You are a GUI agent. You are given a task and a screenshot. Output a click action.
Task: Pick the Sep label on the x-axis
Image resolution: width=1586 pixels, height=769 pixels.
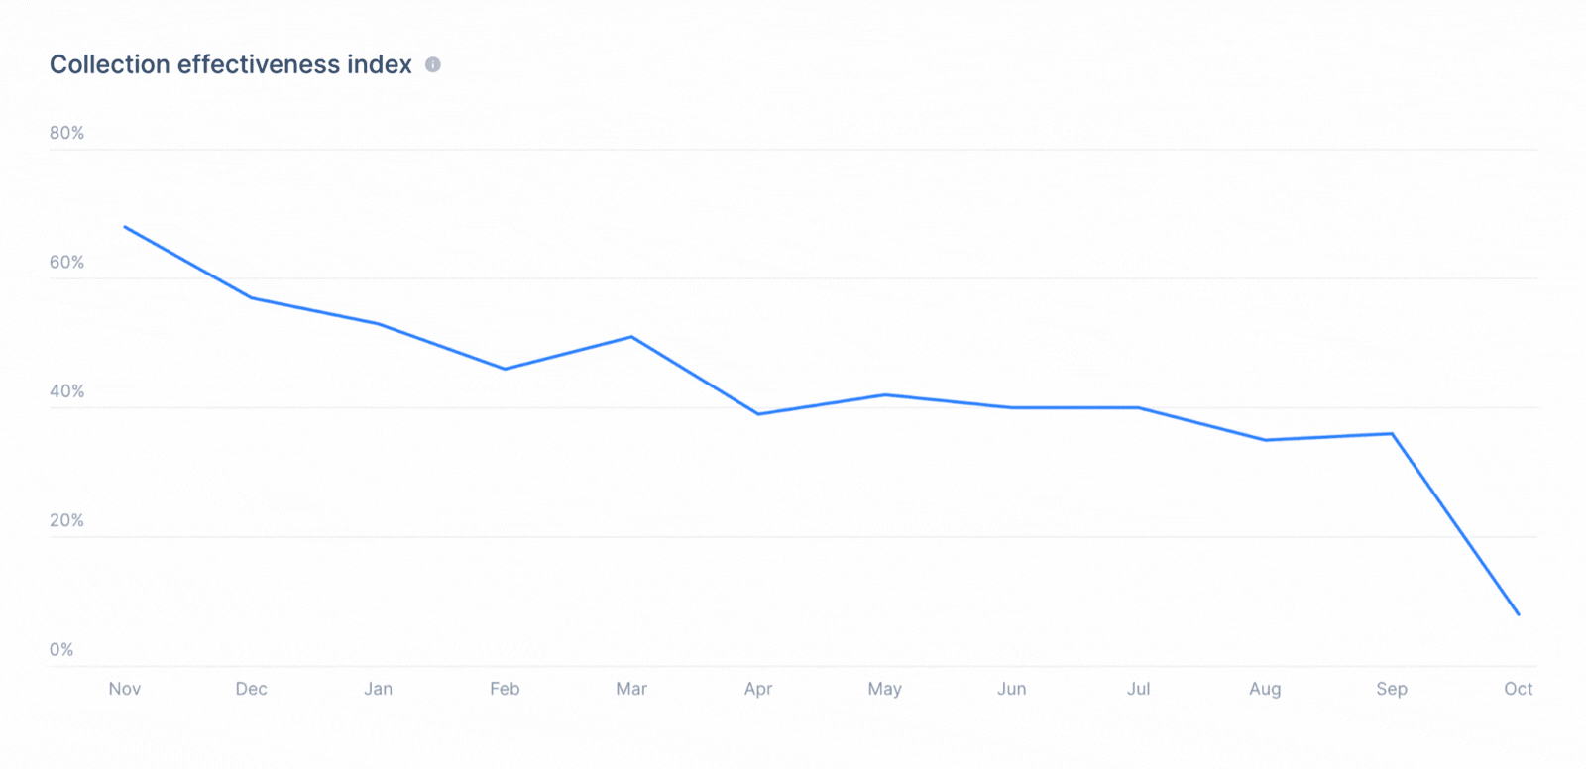pyautogui.click(x=1392, y=689)
